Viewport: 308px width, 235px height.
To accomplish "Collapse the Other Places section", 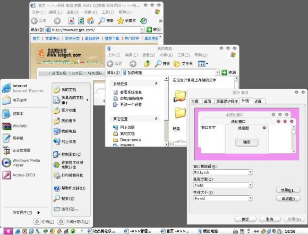I will pyautogui.click(x=156, y=119).
